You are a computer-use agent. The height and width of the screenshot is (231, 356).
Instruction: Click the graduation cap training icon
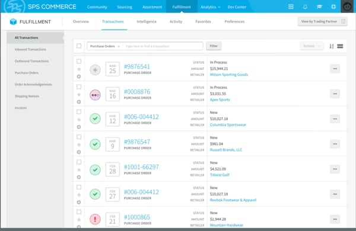click(319, 7)
